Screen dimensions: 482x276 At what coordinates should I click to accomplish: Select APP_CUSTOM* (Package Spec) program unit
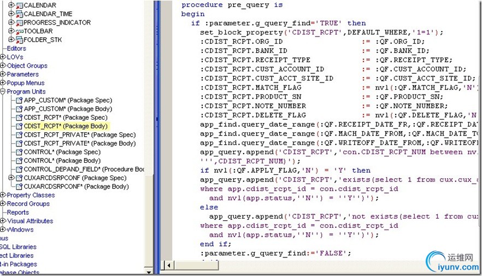pos(68,100)
